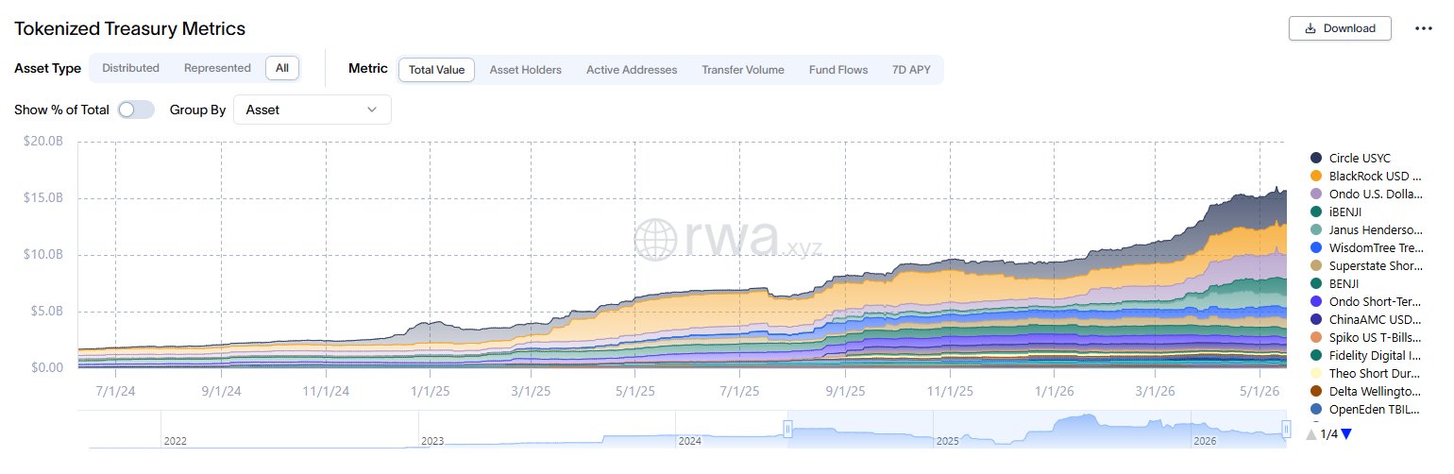Screen dimensions: 1454x474
Task: Toggle the Show % of Total switch
Action: coord(136,110)
